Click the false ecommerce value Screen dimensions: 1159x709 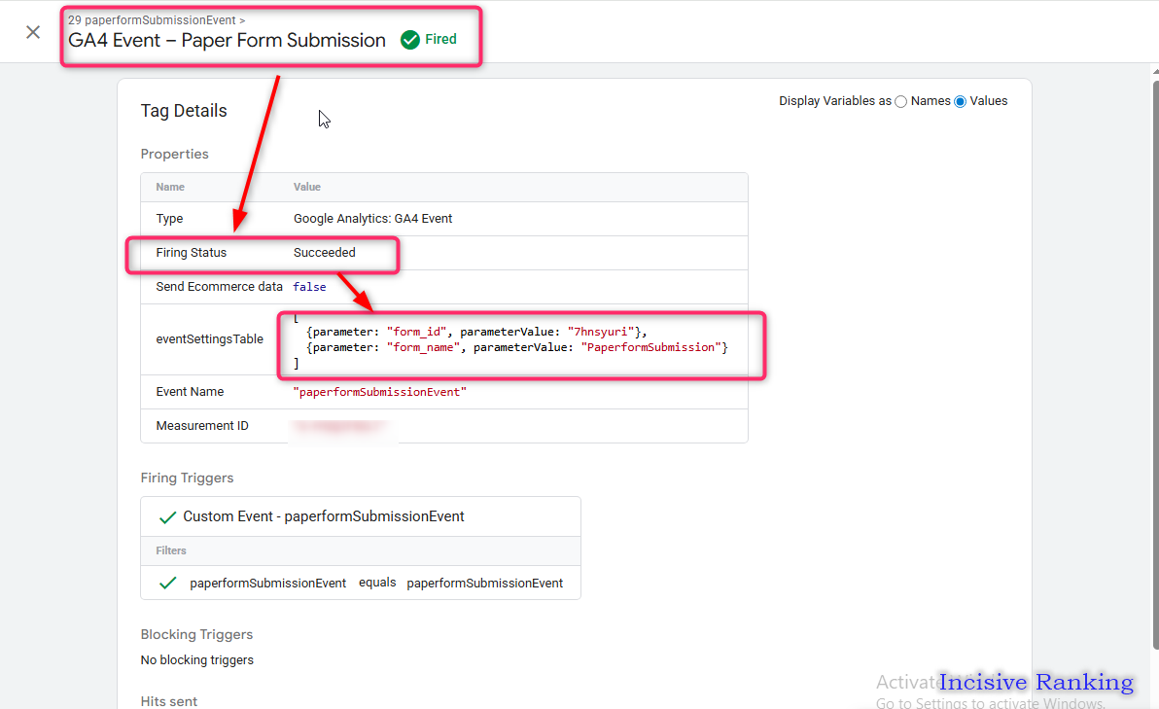[x=309, y=287]
